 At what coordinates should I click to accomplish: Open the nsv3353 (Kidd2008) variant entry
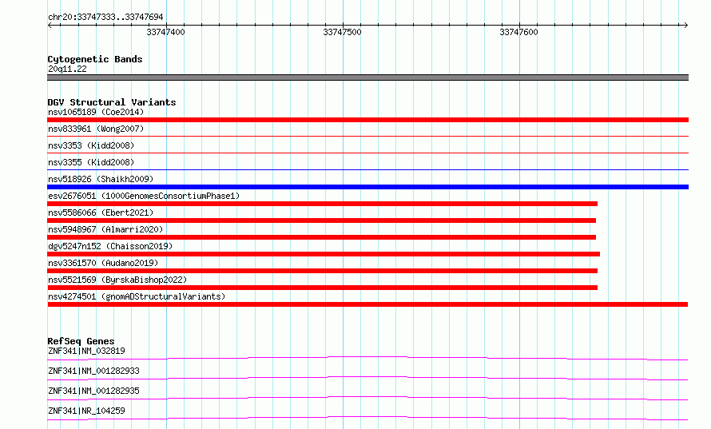tap(91, 145)
